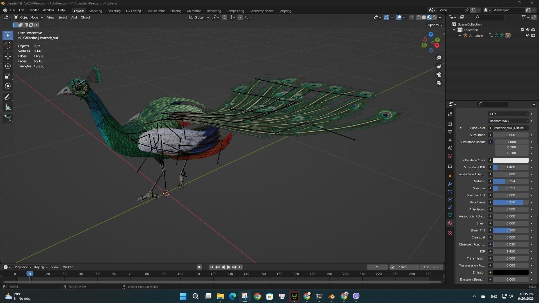Expand the Base Color node arrow
539x303 pixels.
coord(461,128)
